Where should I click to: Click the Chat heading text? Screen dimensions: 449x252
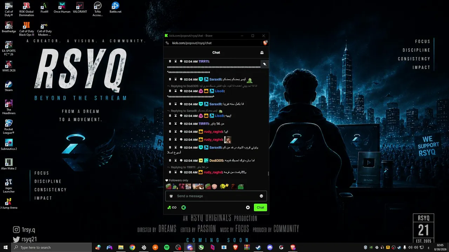coord(216,52)
